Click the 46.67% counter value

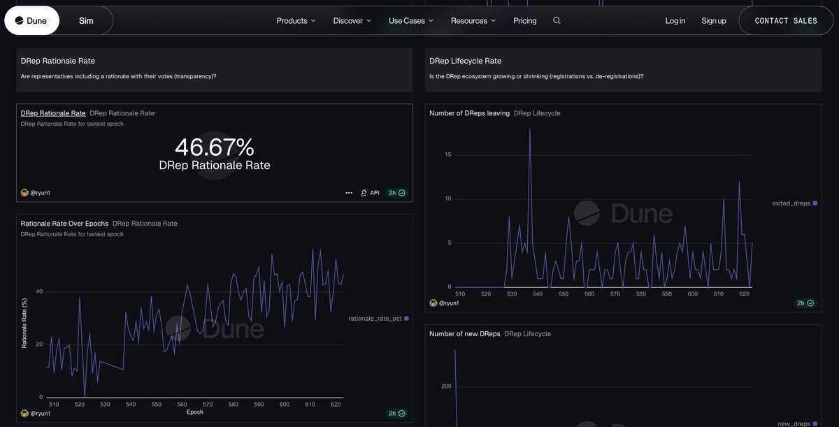(x=215, y=147)
